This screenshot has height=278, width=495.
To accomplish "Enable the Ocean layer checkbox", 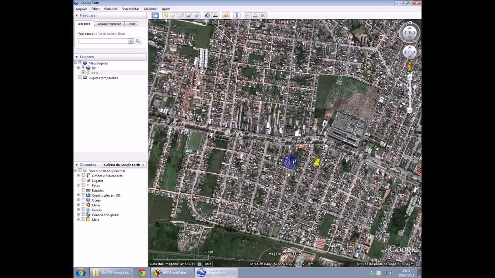I will point(83,200).
